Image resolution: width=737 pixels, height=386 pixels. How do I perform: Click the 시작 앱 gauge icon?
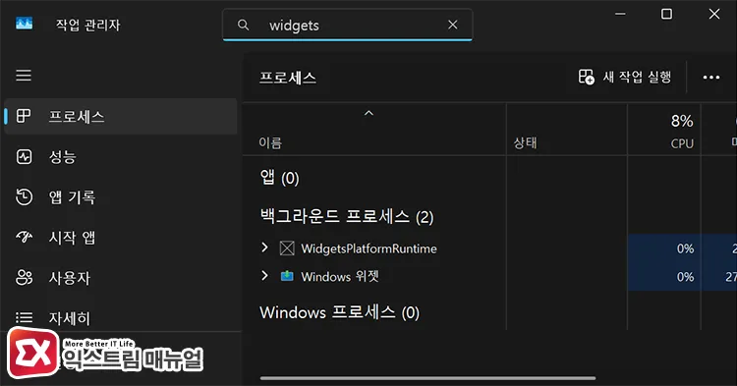point(24,237)
